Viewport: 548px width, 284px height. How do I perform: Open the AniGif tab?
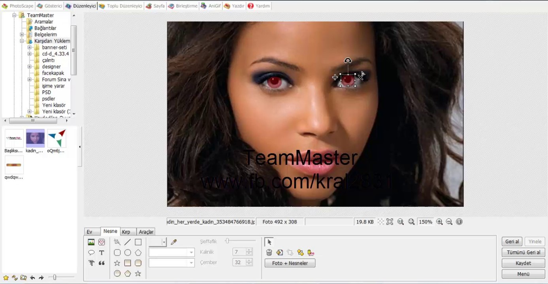pyautogui.click(x=211, y=6)
